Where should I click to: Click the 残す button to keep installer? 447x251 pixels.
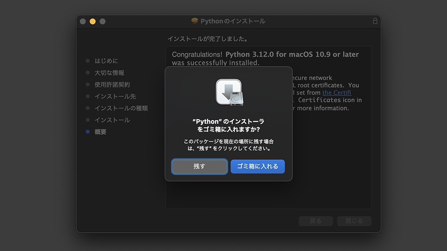(x=199, y=167)
